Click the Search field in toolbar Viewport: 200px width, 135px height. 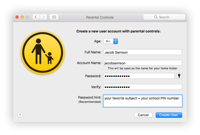pyautogui.click(x=164, y=17)
